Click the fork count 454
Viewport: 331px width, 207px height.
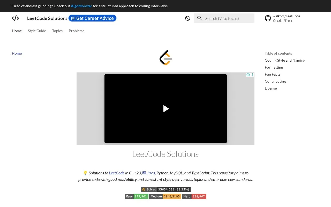coord(288,21)
